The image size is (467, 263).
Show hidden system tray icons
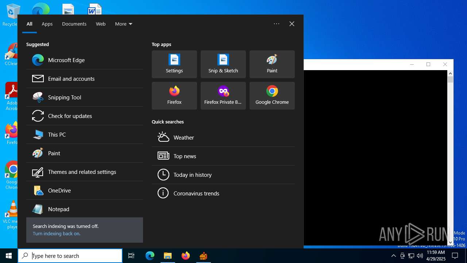click(x=393, y=256)
